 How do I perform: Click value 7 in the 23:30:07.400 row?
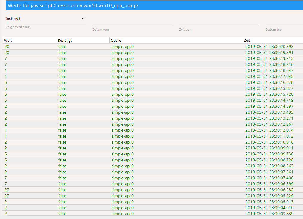(x=6, y=178)
